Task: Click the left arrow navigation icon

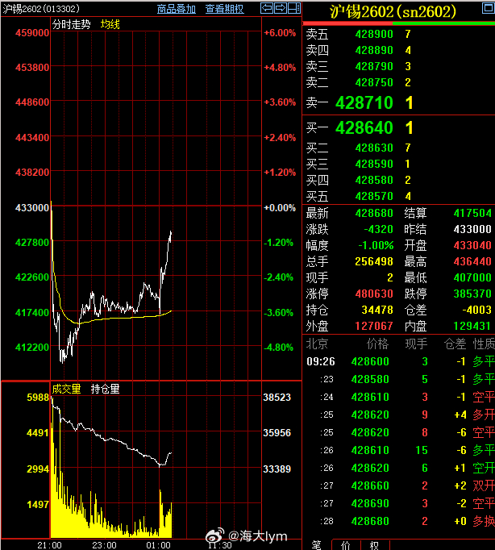Action: tap(267, 8)
